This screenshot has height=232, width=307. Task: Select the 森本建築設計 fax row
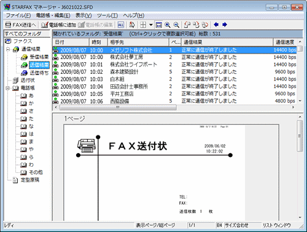coord(174,72)
